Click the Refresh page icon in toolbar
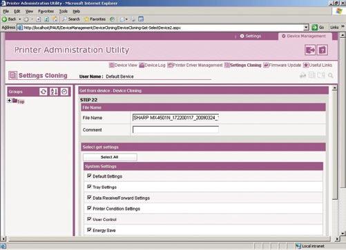Image resolution: width=346 pixels, height=250 pixels. coord(46,19)
